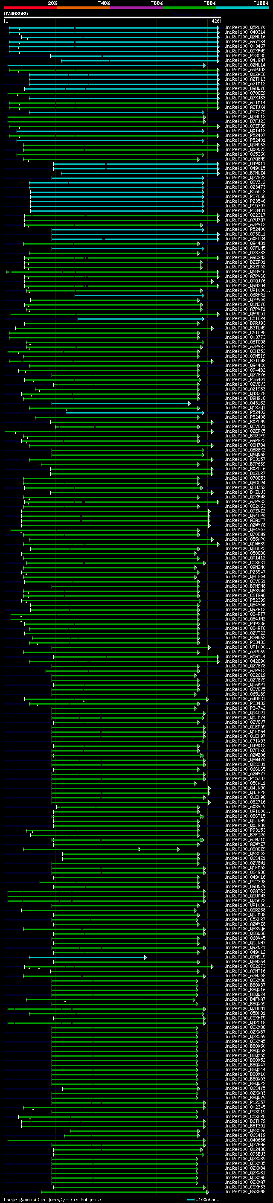This screenshot has width=273, height=1203.
Task: Click hit label UniRef100_Q9XFW9
Action: pos(244,51)
